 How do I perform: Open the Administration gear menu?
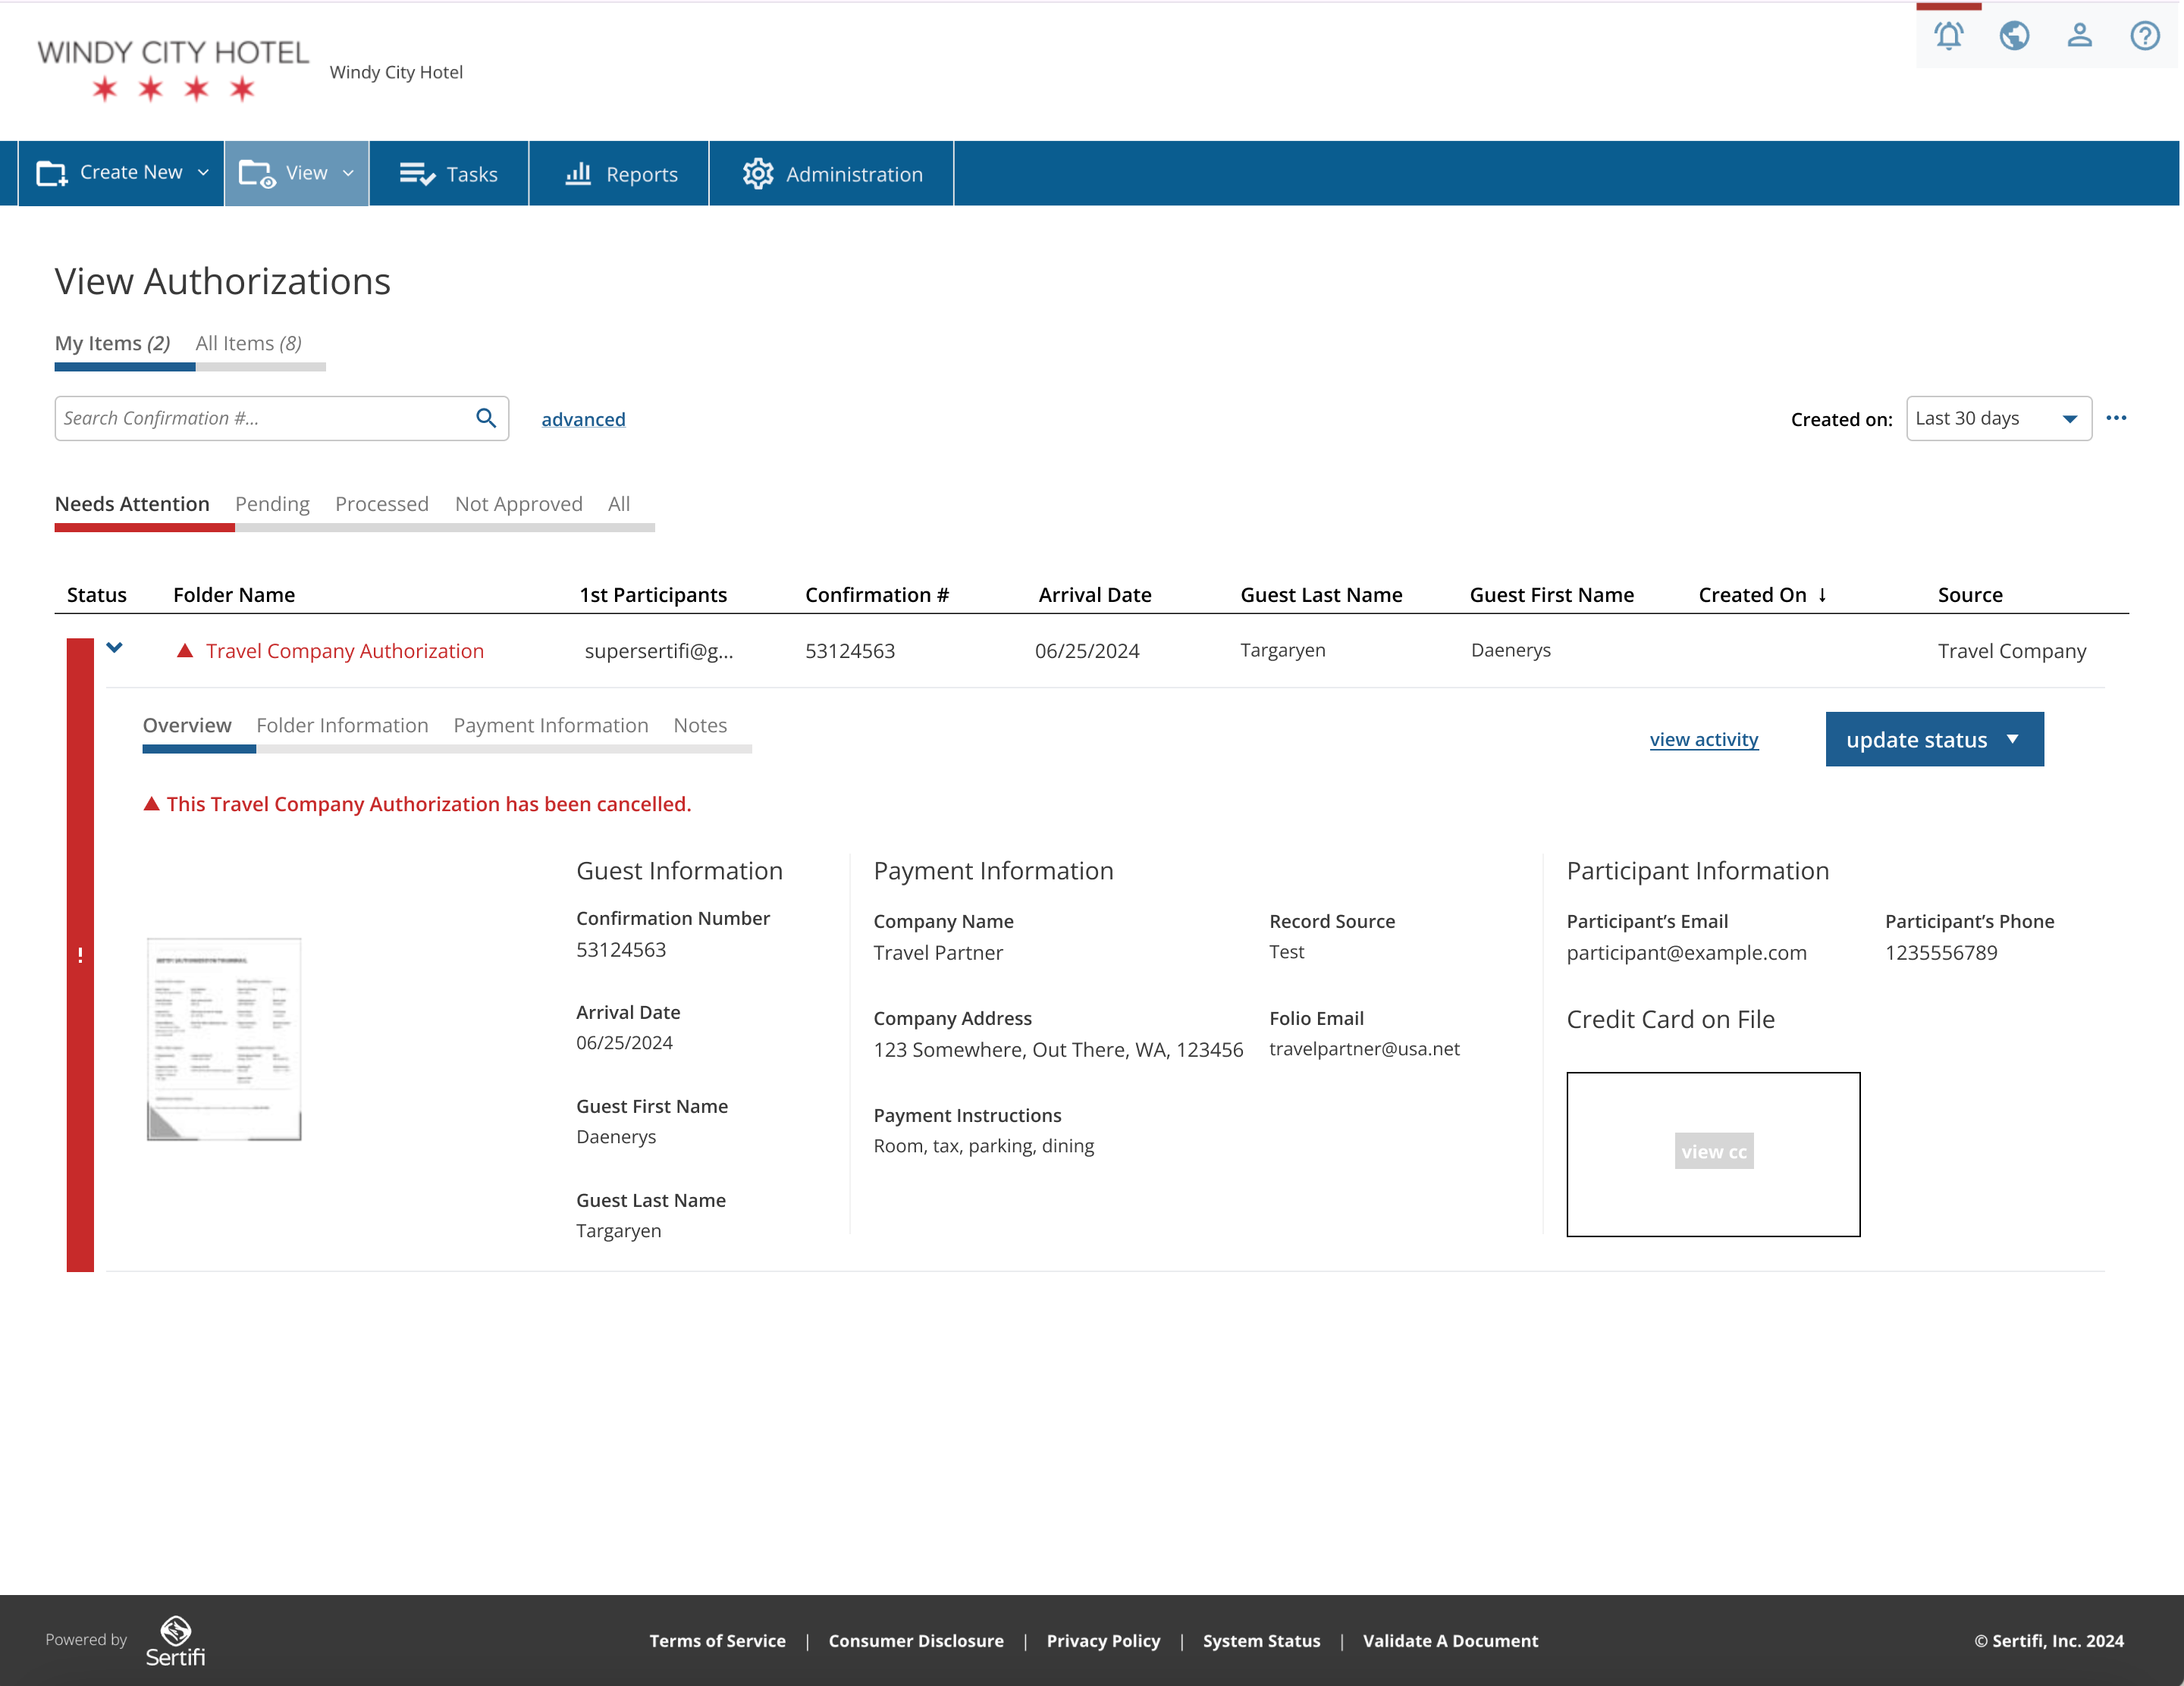(832, 174)
